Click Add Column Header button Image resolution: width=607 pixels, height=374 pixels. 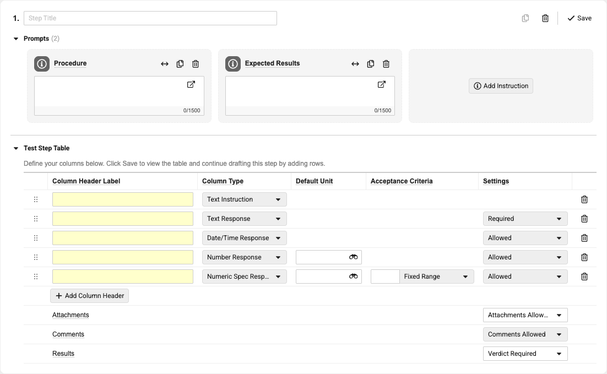[89, 296]
